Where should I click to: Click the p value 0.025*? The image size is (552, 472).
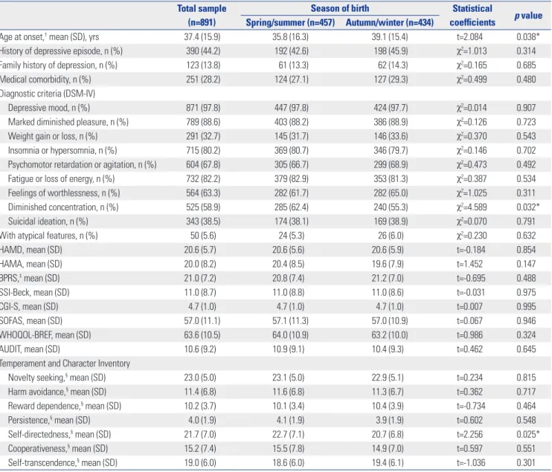(x=527, y=434)
